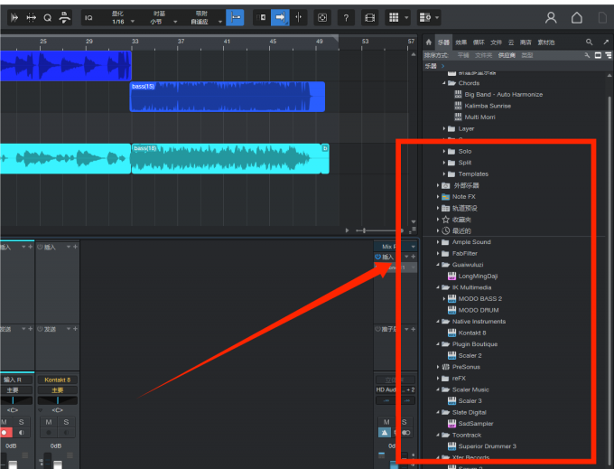
Task: Select the Superior Drummer 3 instrument
Action: pos(487,446)
